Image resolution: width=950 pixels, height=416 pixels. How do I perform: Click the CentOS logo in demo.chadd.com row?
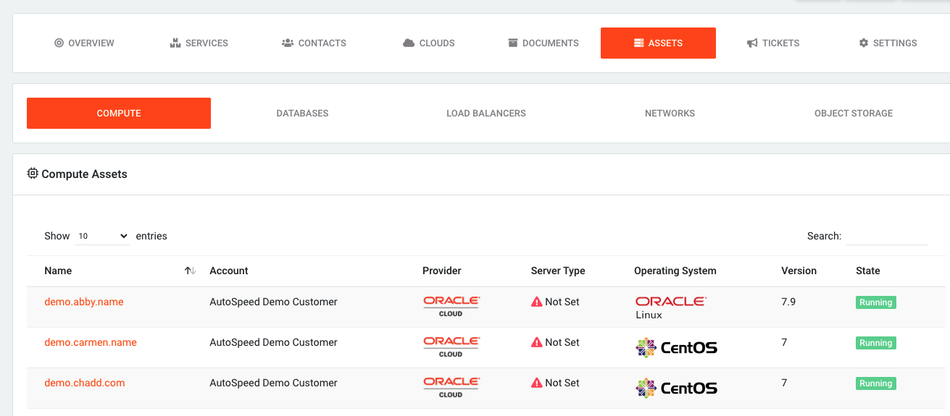[676, 388]
